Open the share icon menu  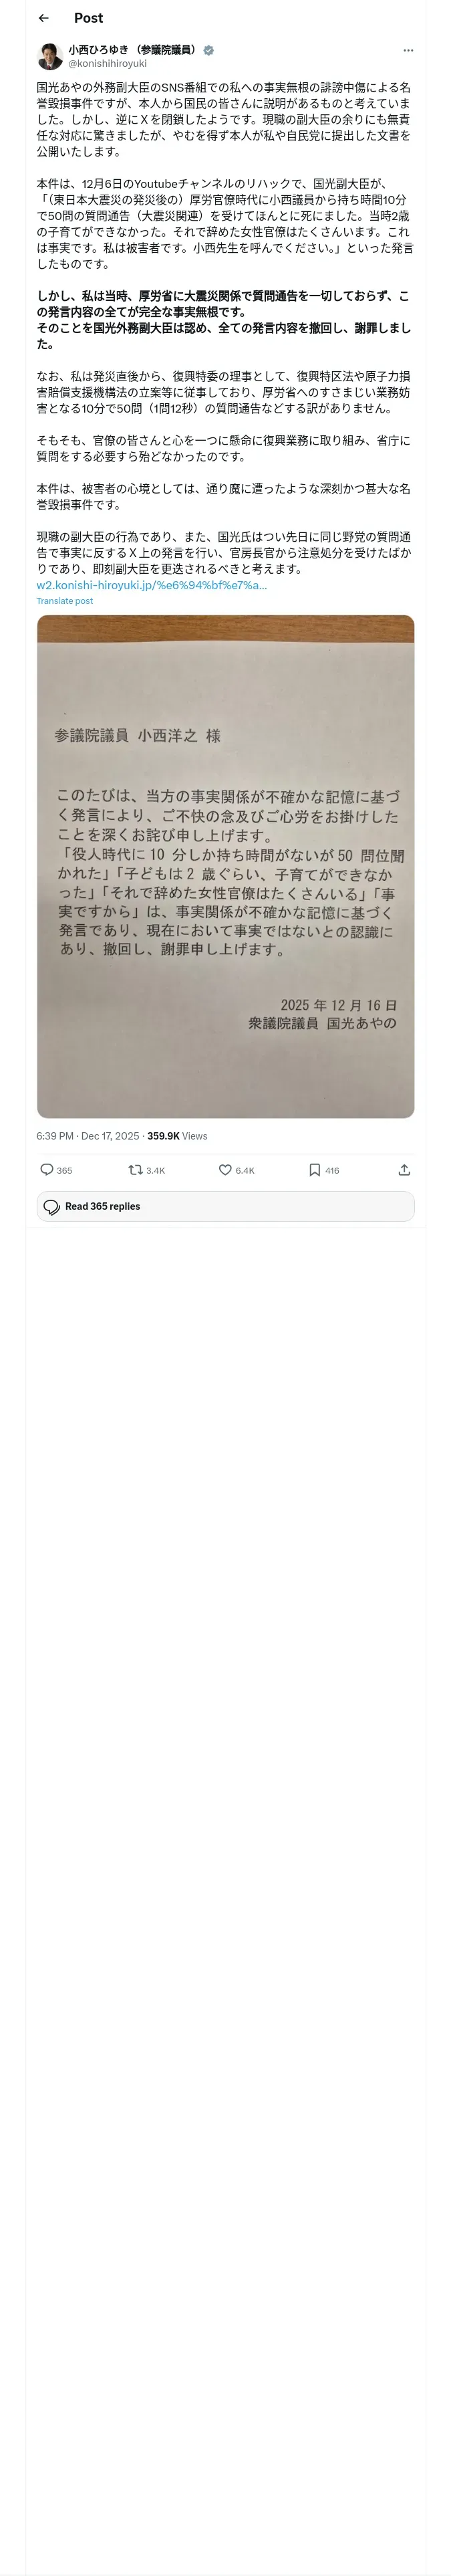tap(404, 1169)
